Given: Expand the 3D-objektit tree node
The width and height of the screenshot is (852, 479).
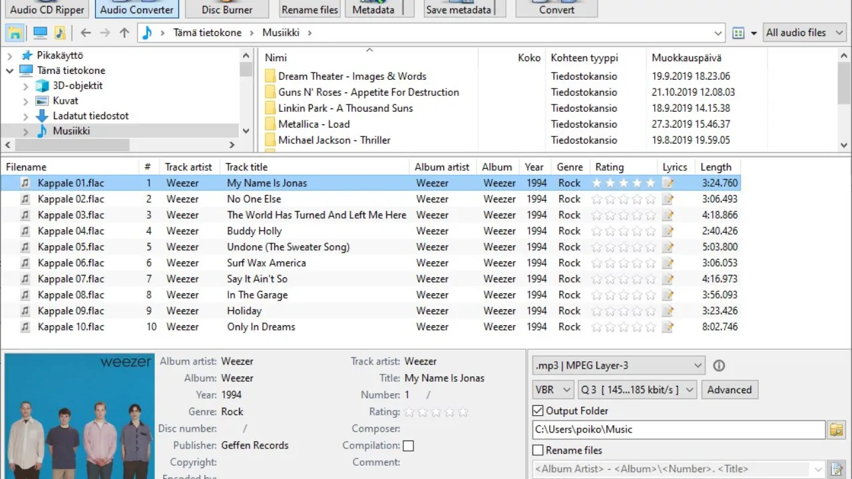Looking at the screenshot, I should [x=25, y=86].
